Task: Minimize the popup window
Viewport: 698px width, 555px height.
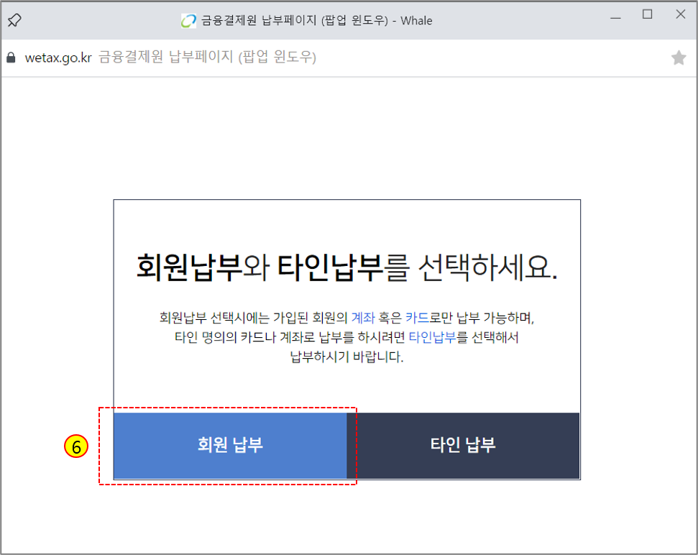Action: (615, 18)
